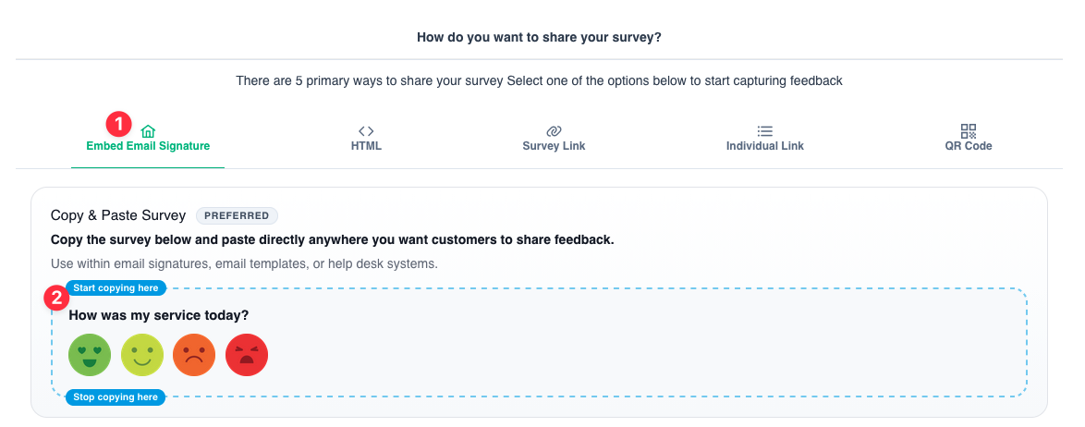Image resolution: width=1085 pixels, height=427 pixels.
Task: Switch to the QR Code tab
Action: [968, 146]
